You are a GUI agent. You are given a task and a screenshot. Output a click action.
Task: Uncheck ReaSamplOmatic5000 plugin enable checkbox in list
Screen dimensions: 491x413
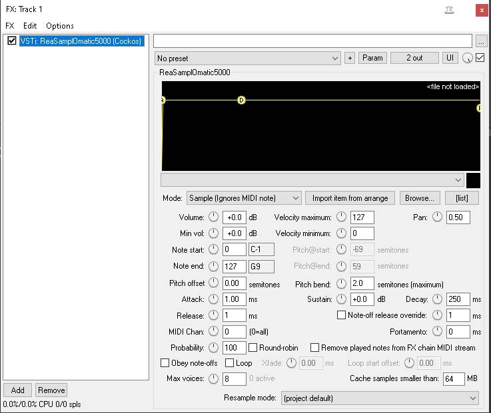pos(11,41)
